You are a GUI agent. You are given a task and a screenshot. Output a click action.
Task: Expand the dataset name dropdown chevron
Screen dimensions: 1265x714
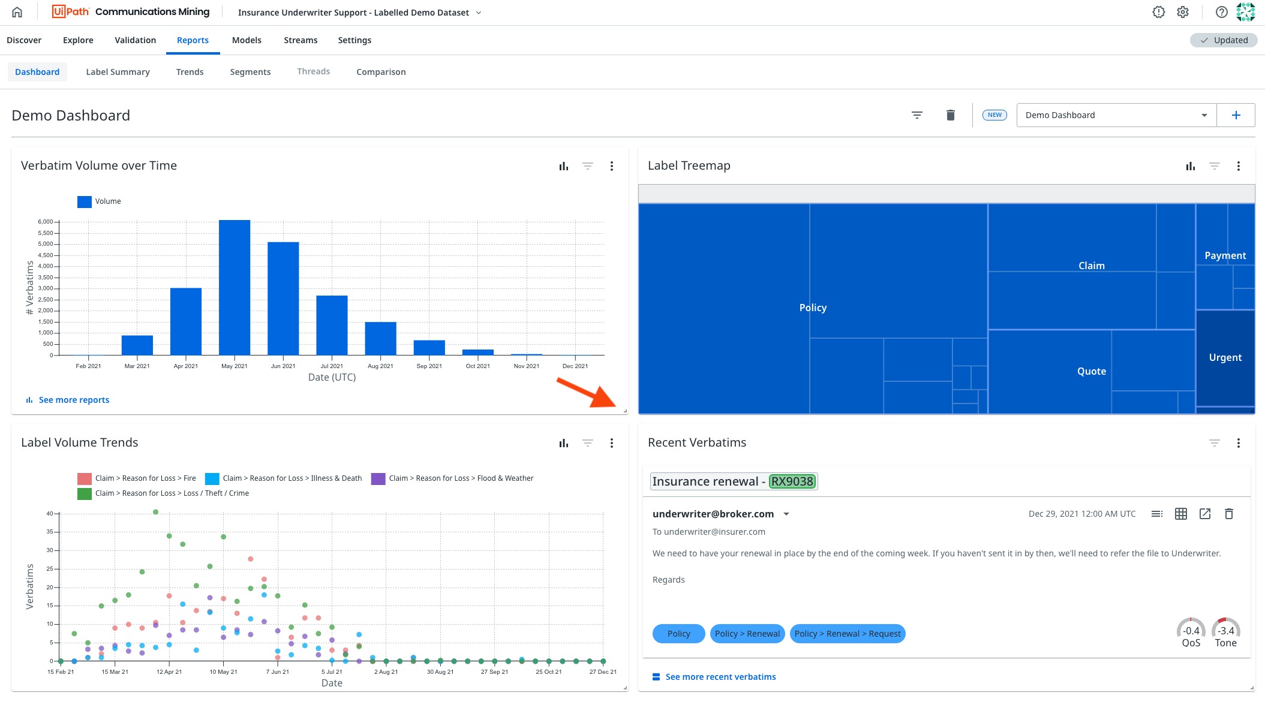click(x=479, y=13)
